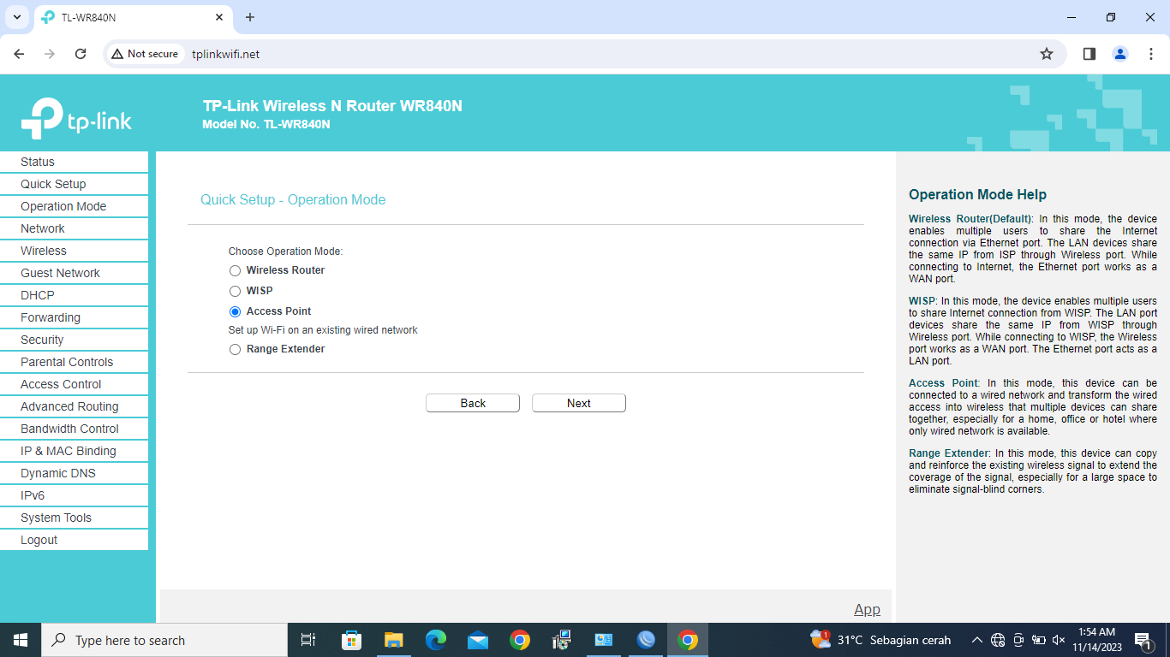Switch to the active Chrome taskbar window
Viewport: 1170px width, 657px height.
pyautogui.click(x=688, y=640)
